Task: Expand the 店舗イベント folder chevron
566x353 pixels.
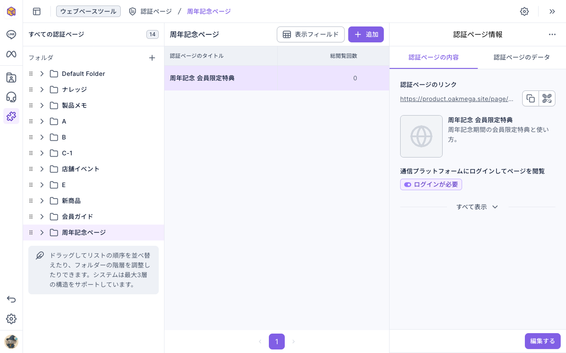Action: pos(42,169)
